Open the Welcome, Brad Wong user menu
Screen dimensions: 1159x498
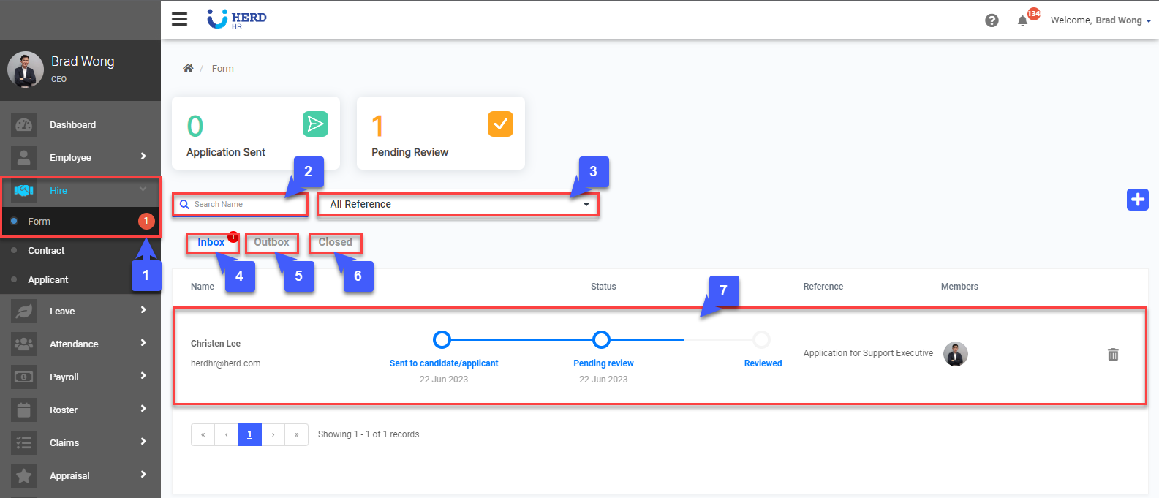tap(1100, 20)
